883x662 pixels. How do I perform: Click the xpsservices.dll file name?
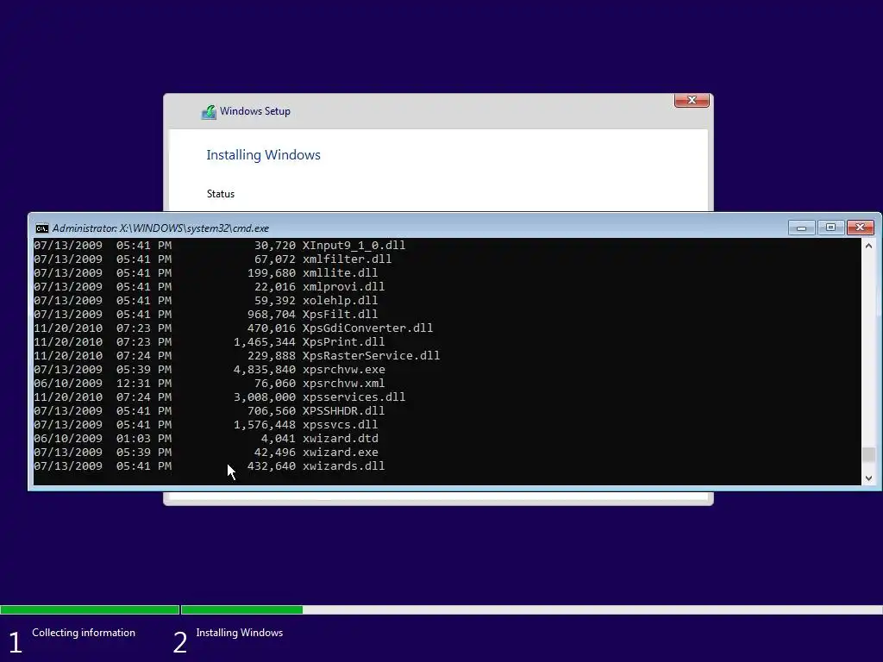coord(354,397)
